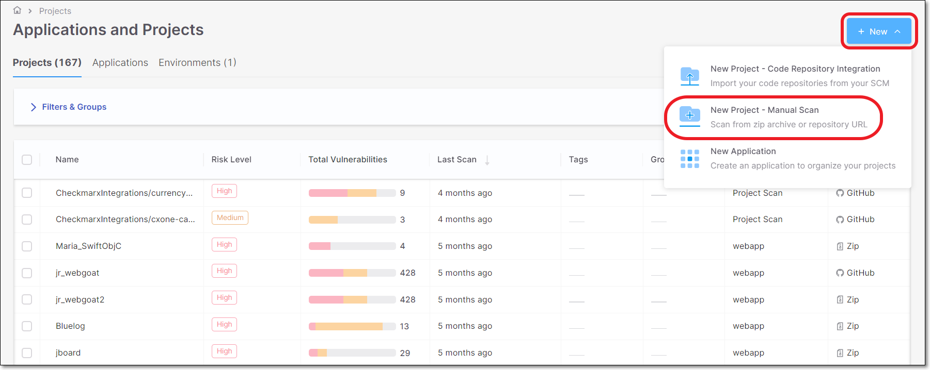This screenshot has width=930, height=370.
Task: Click GitHub icon in CheckmarxIntegrations/currency row
Action: (x=840, y=193)
